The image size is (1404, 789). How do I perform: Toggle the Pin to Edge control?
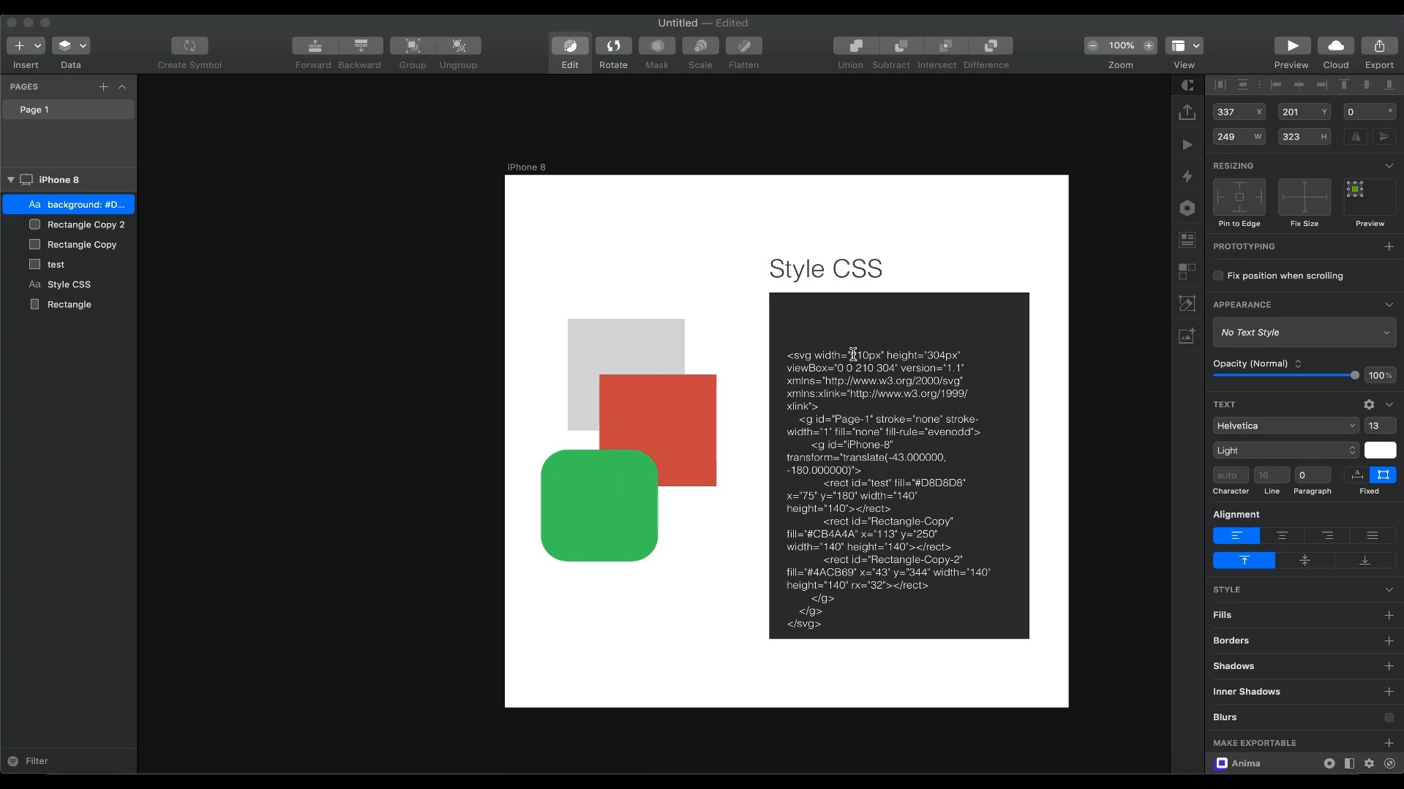[x=1239, y=197]
